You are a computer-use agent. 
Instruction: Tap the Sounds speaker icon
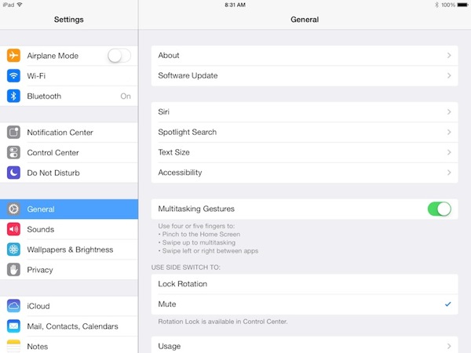(x=13, y=230)
